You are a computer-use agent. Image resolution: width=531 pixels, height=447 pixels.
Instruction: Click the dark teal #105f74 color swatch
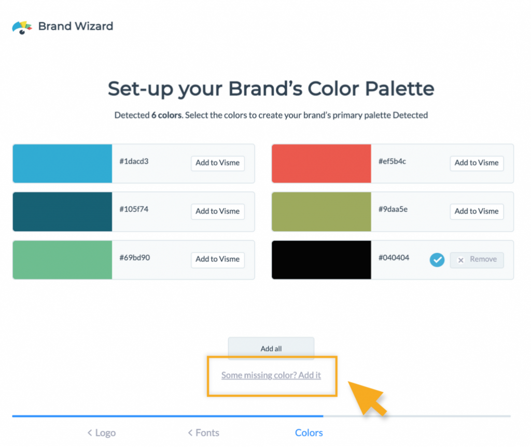[62, 211]
